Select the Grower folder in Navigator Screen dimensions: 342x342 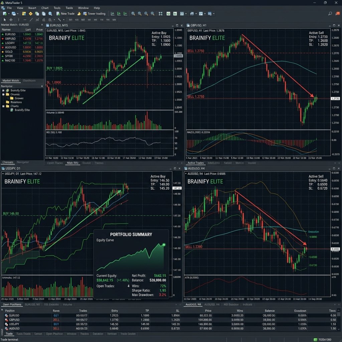click(x=17, y=99)
